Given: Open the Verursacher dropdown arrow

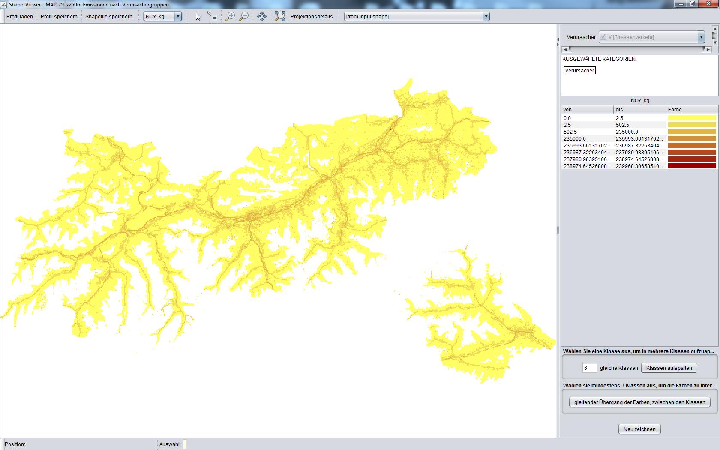Looking at the screenshot, I should click(701, 37).
